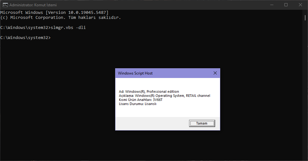
Task: Open the Command Prompt system menu icon
Action: [x=5, y=5]
